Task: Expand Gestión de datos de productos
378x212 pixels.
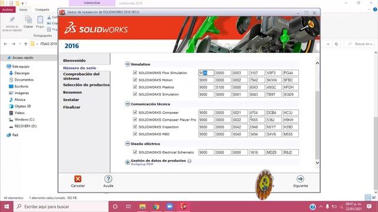Action: pos(128,163)
